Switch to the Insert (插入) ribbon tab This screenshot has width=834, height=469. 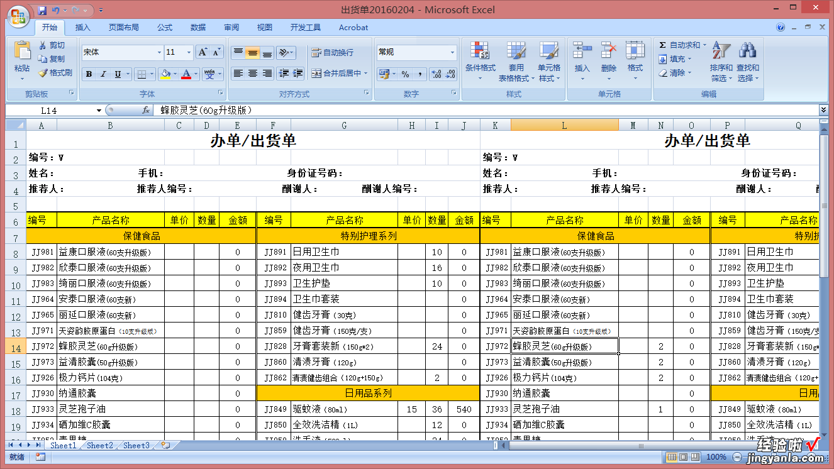pos(83,28)
